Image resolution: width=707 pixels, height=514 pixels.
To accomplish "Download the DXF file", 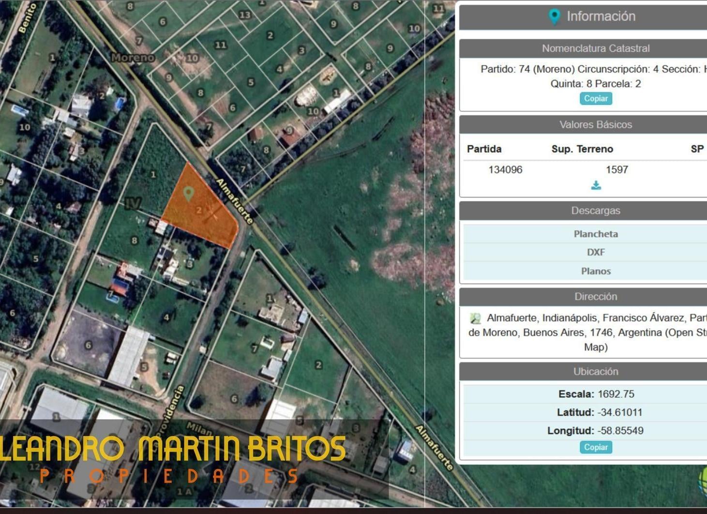I will [x=596, y=252].
